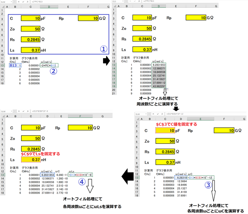Expand the SUM name box dropdown in the top-left sheet
The image size is (248, 214).
(x=11, y=2)
